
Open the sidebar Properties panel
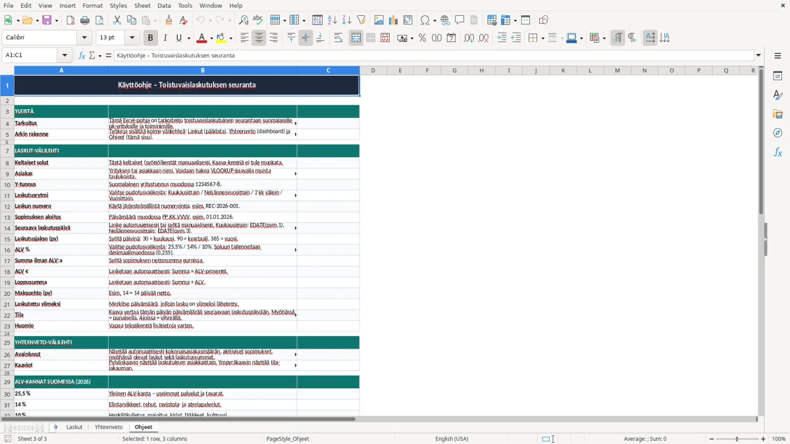tap(777, 76)
